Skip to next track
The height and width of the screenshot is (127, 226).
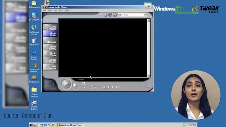(117, 87)
